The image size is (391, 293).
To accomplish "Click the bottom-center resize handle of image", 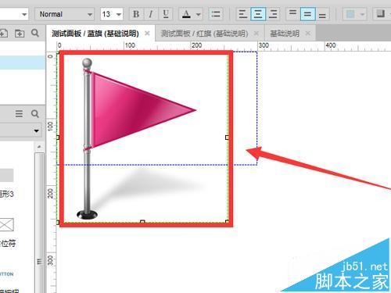I will (x=142, y=222).
